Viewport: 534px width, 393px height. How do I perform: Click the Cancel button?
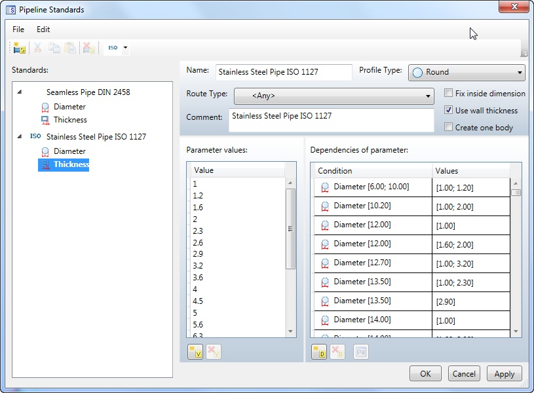[464, 374]
